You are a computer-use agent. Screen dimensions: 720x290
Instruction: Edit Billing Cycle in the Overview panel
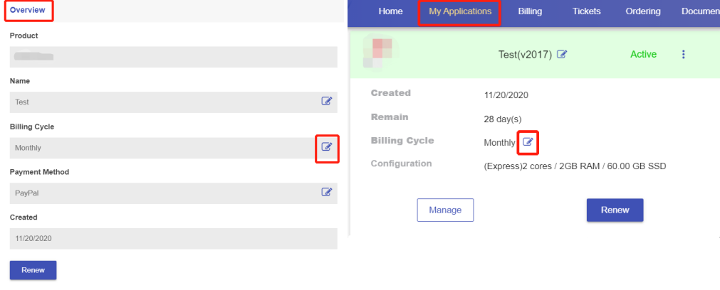pos(327,147)
